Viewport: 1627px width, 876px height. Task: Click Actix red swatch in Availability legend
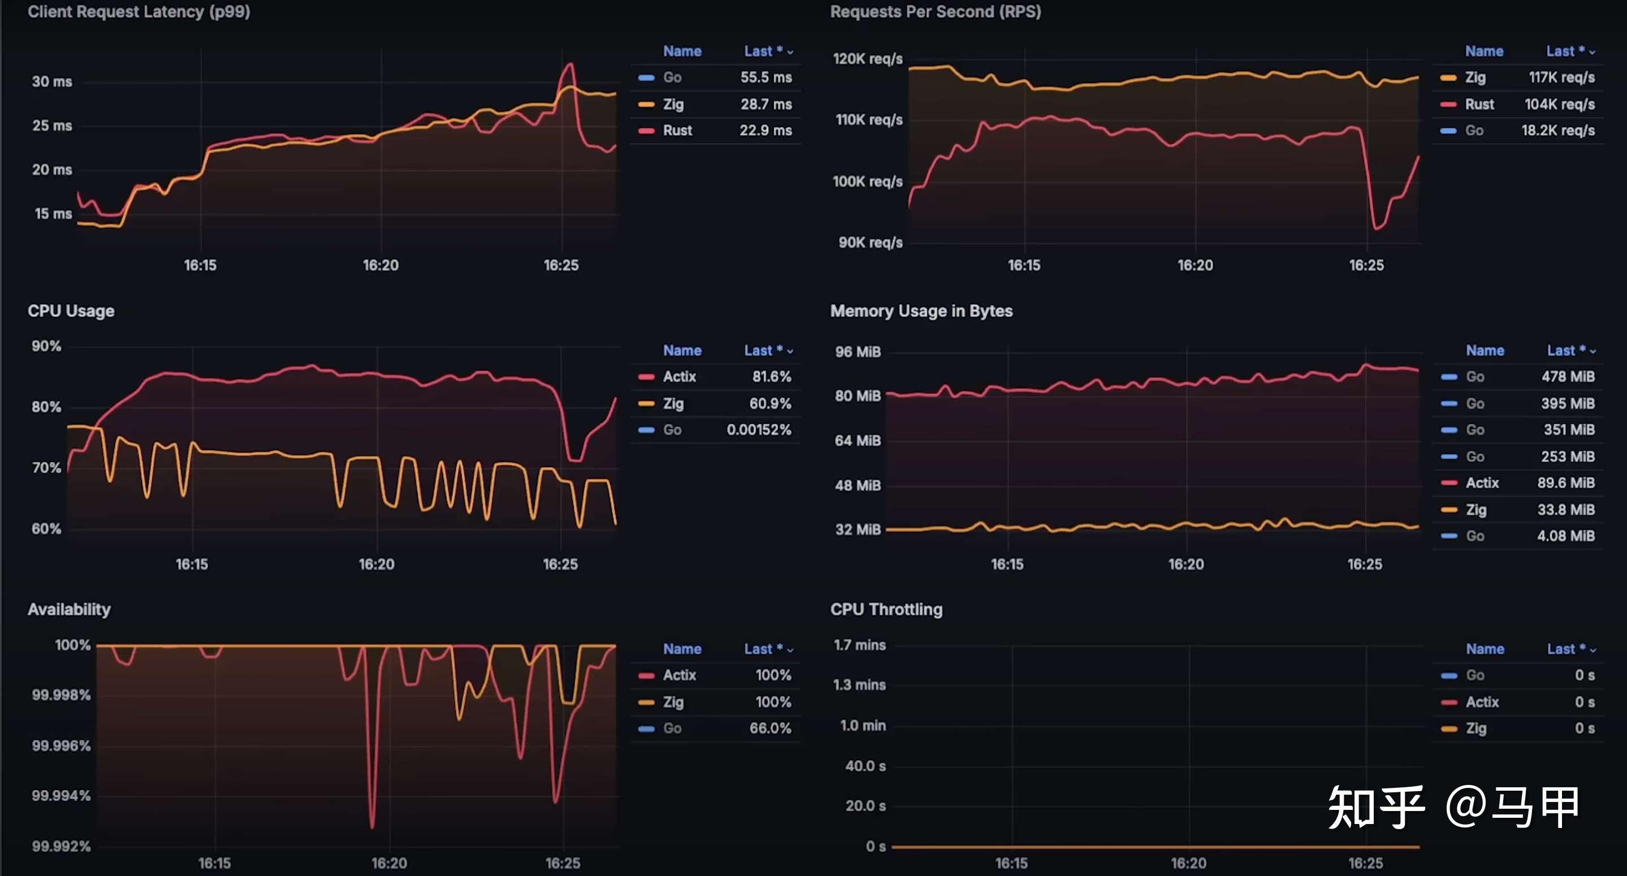click(x=646, y=676)
